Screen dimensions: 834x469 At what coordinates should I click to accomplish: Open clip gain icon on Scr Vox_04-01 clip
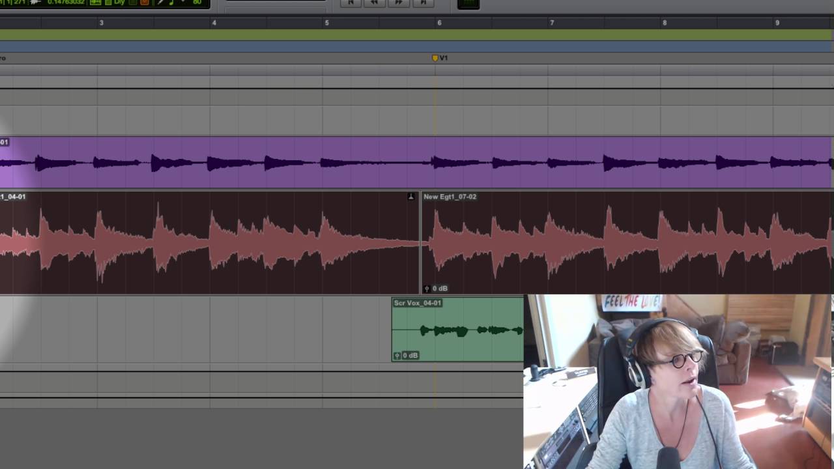(x=397, y=356)
